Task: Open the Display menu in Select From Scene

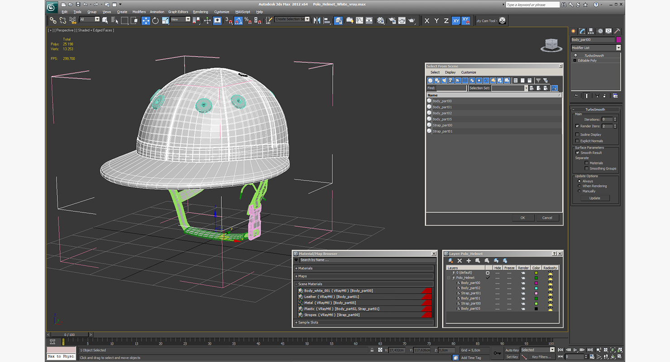Action: (x=450, y=72)
